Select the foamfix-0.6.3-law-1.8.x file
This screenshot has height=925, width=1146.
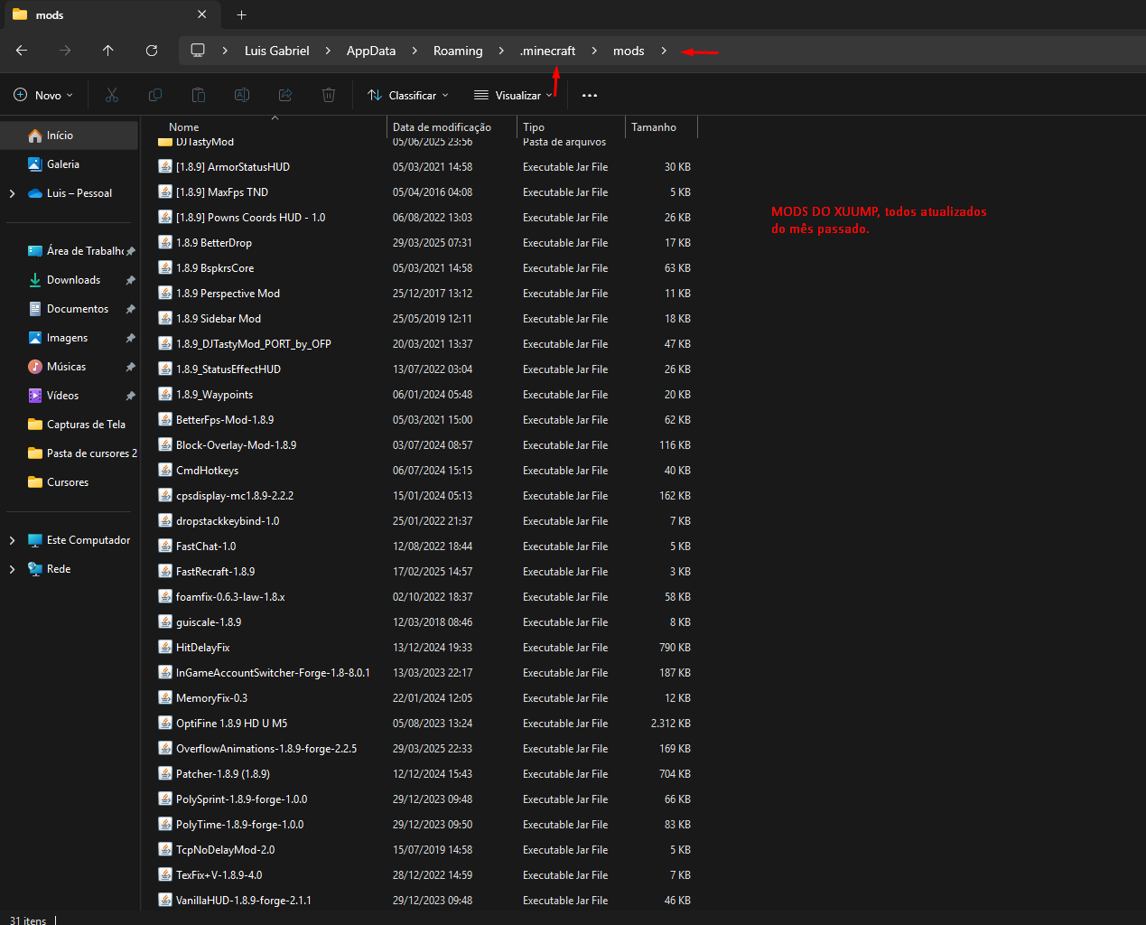pos(424,597)
